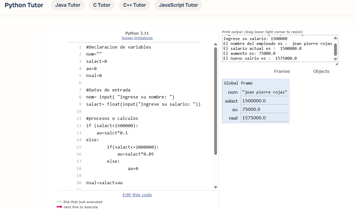Click the code pane scroll-up arrow
Viewport: 356px width, 209px height.
[x=215, y=44]
